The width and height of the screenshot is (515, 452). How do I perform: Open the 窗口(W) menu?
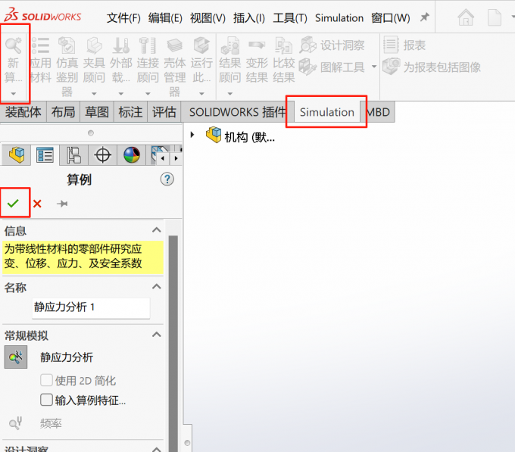tap(391, 18)
